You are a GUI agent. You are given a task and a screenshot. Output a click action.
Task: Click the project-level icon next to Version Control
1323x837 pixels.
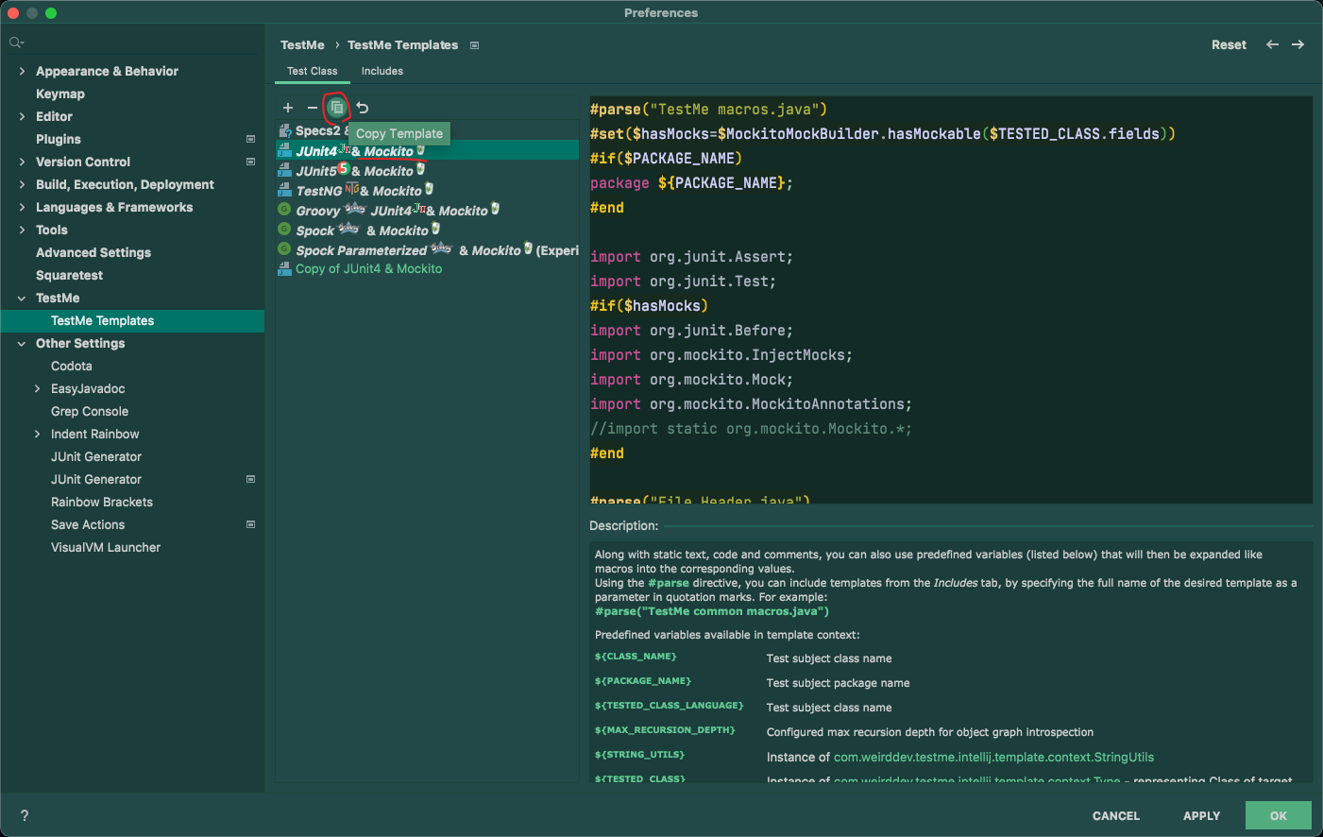pos(250,162)
